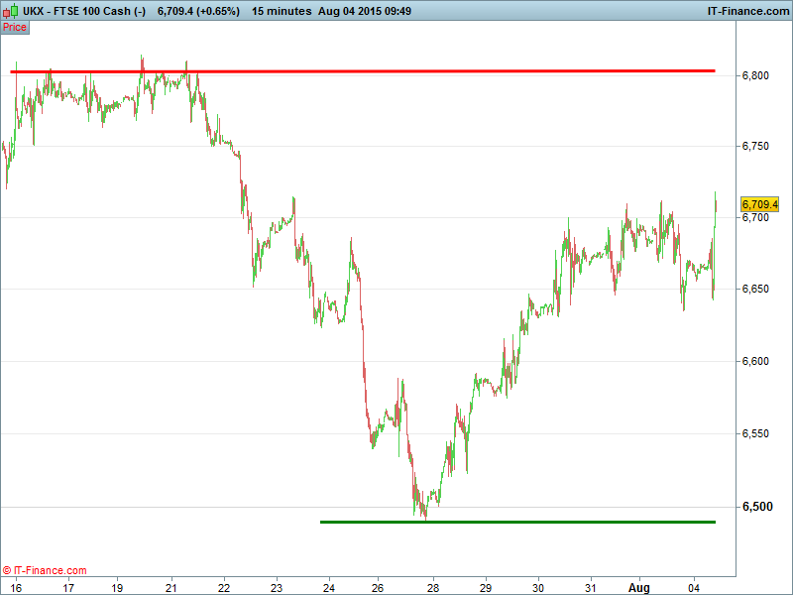The width and height of the screenshot is (793, 595).
Task: Click the IT-Finance.com header text
Action: click(x=747, y=11)
